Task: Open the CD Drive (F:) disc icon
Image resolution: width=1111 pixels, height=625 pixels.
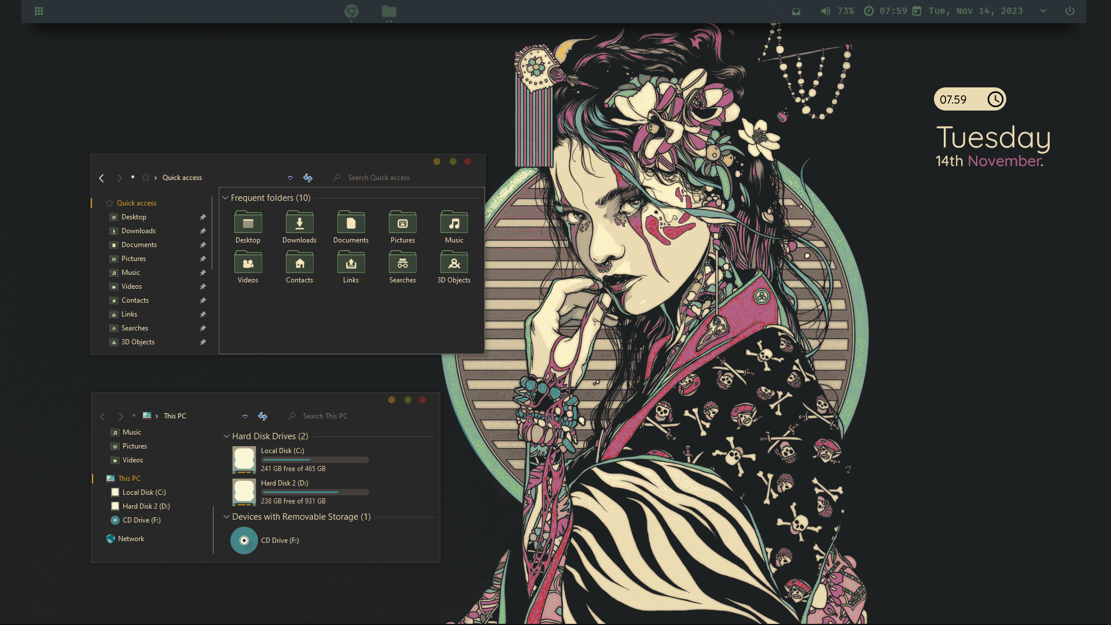Action: (244, 540)
